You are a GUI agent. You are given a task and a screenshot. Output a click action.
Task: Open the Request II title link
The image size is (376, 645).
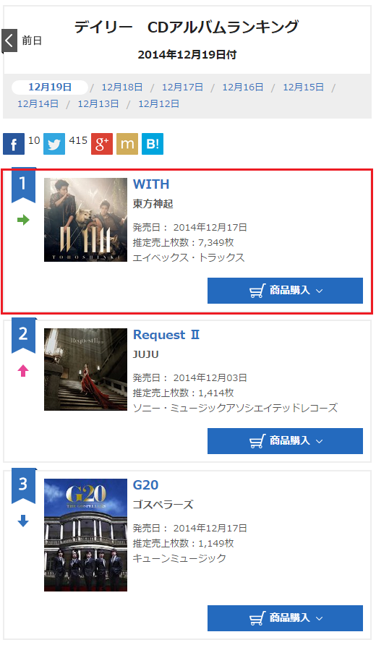pos(166,335)
